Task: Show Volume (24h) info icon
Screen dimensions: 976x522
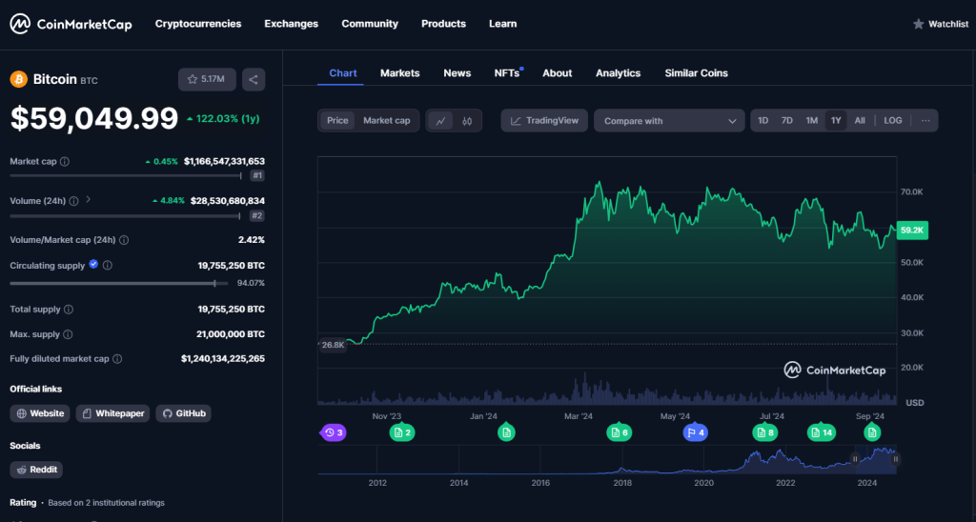Action: point(74,201)
